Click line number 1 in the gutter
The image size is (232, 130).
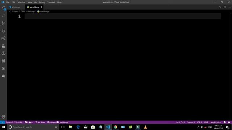click(19, 16)
